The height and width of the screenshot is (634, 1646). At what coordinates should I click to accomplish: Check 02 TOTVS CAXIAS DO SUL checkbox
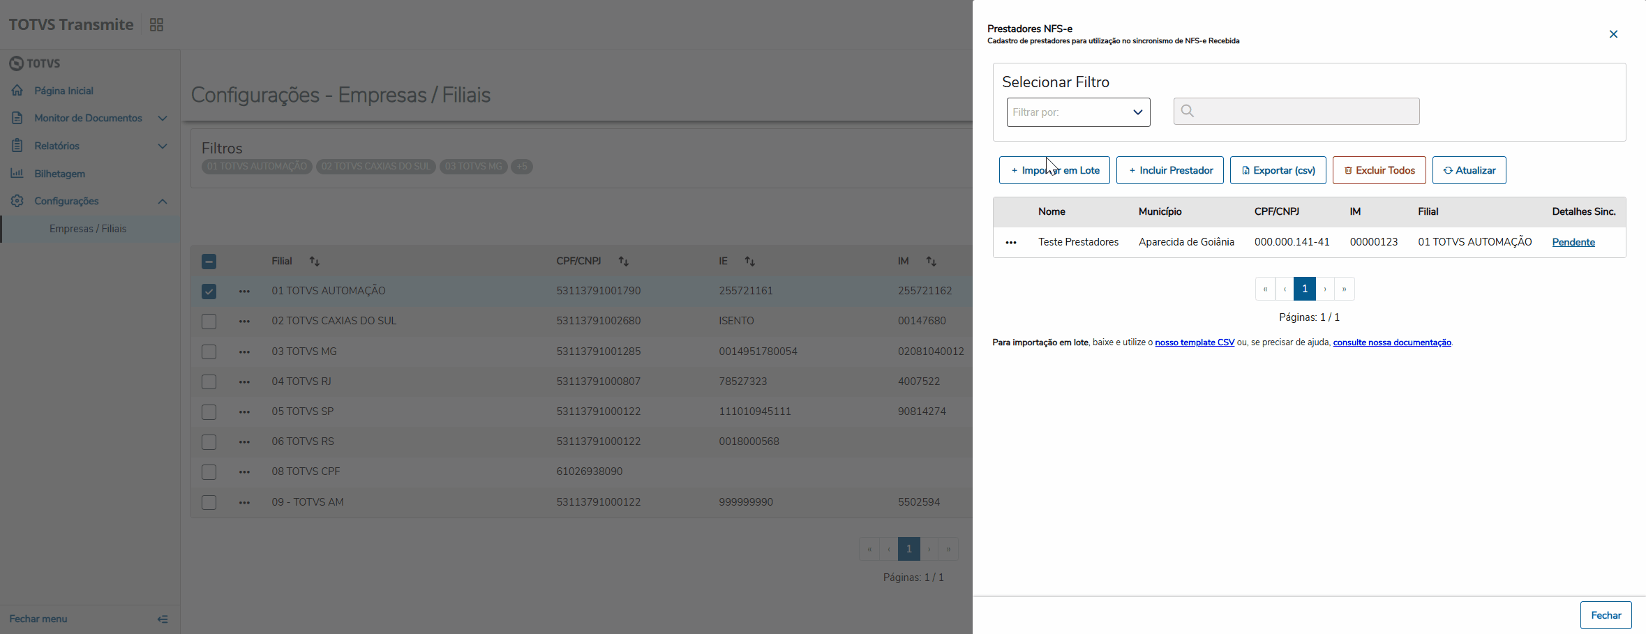tap(209, 322)
